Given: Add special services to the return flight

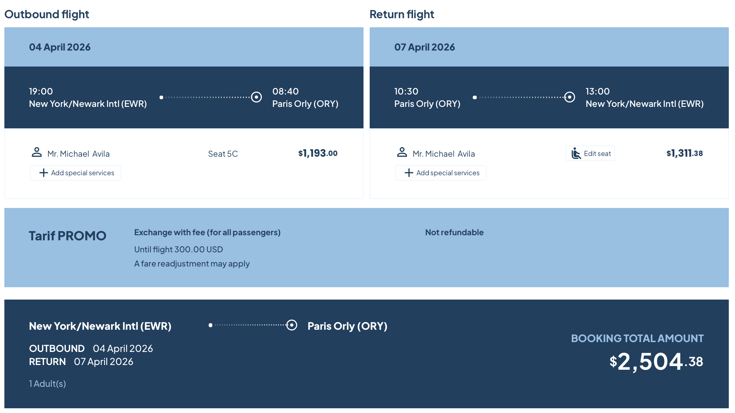Looking at the screenshot, I should [x=441, y=173].
